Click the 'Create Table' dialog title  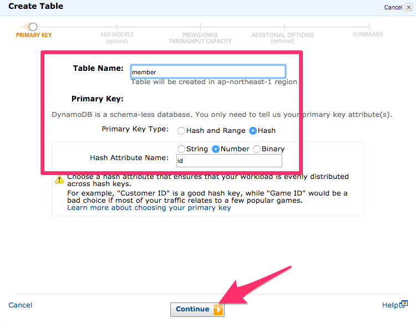[x=36, y=6]
